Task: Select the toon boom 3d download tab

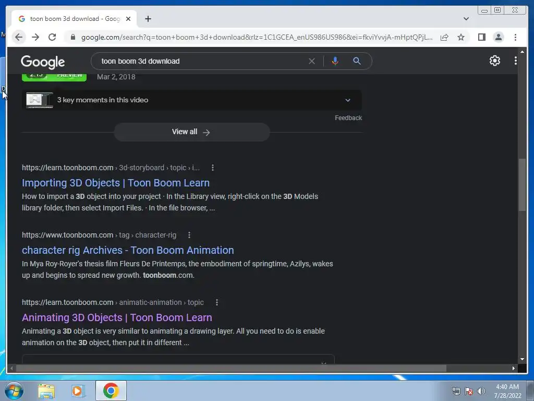Action: (x=74, y=19)
